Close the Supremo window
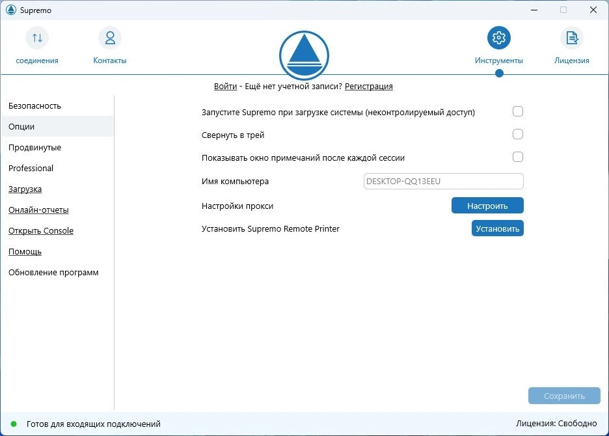Viewport: 609px width, 436px height. [593, 10]
